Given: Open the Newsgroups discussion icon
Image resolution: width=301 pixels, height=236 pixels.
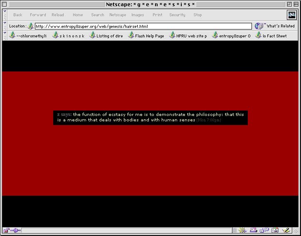Looking at the screenshot, I should [x=264, y=230].
